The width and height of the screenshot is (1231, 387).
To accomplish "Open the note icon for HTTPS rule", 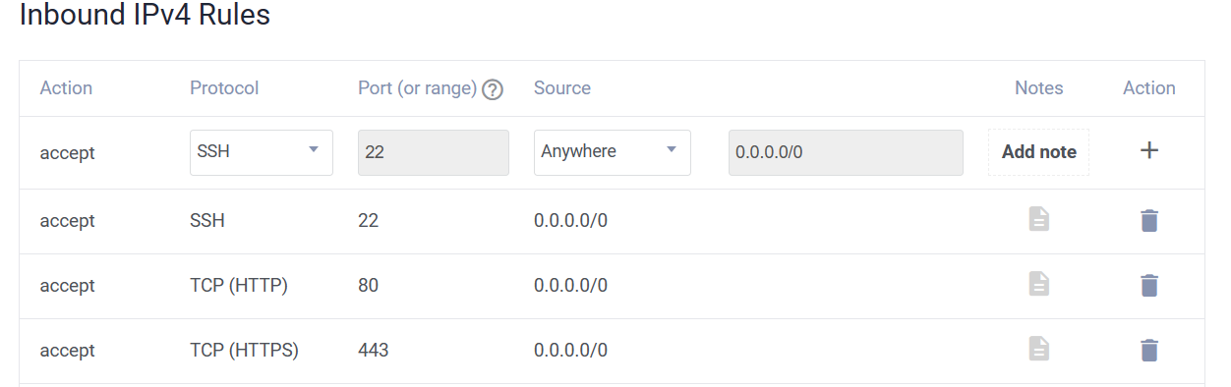I will [x=1039, y=349].
